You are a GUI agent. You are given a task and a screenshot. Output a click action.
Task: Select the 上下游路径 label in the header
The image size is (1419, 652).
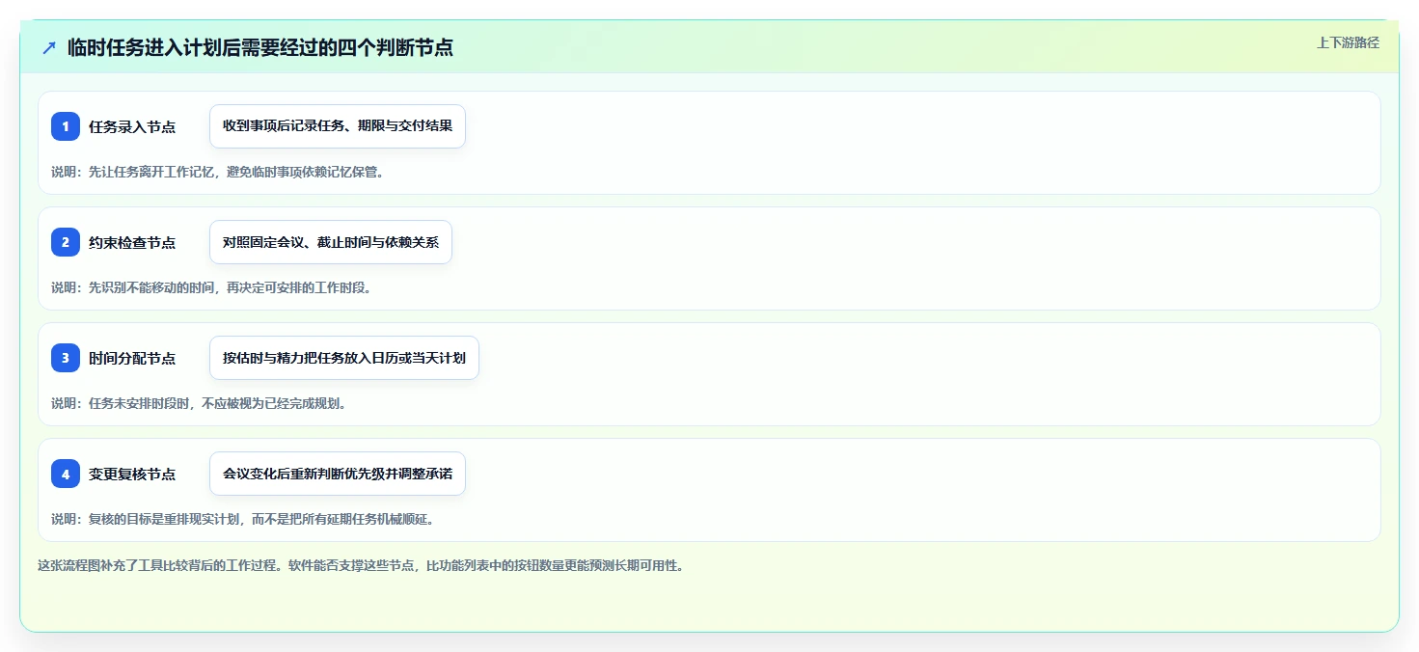click(1348, 42)
